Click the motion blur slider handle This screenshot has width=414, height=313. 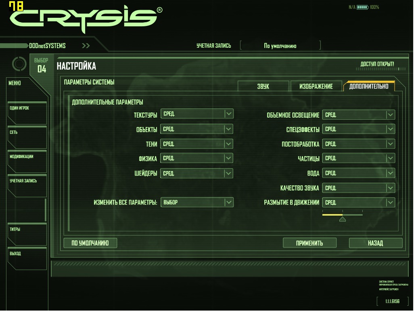pos(343,219)
